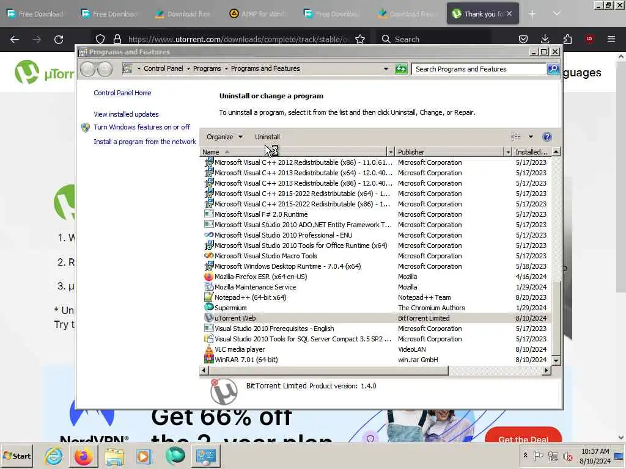Click the Control Panel taskbar icon
Screen dimensions: 626x469
pyautogui.click(x=205, y=456)
